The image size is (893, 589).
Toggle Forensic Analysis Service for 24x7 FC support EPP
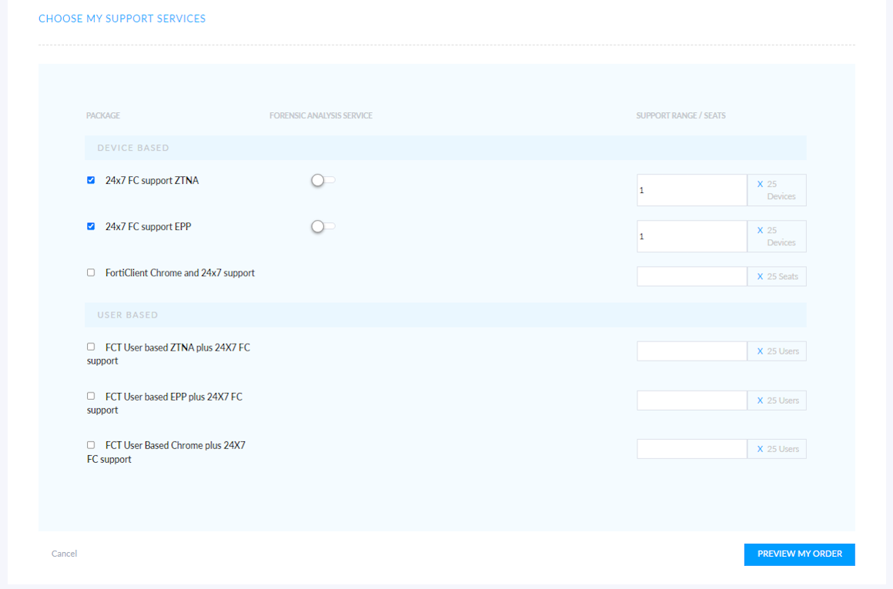tap(322, 226)
